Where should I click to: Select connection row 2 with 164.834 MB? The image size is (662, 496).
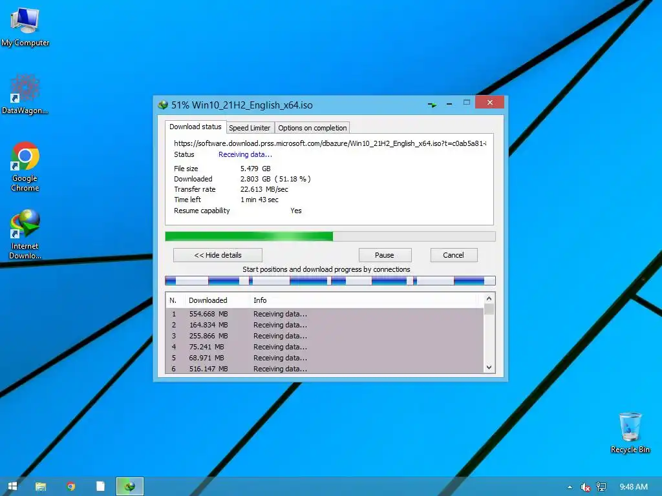click(325, 325)
